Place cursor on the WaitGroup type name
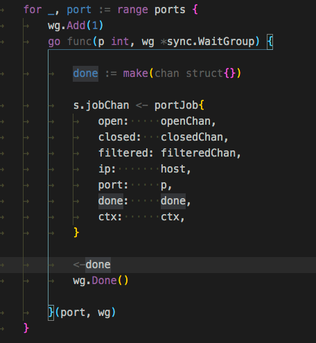Screen dimensions: 316x343 (226, 42)
